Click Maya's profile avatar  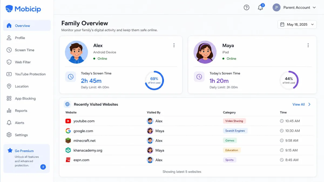point(205,52)
